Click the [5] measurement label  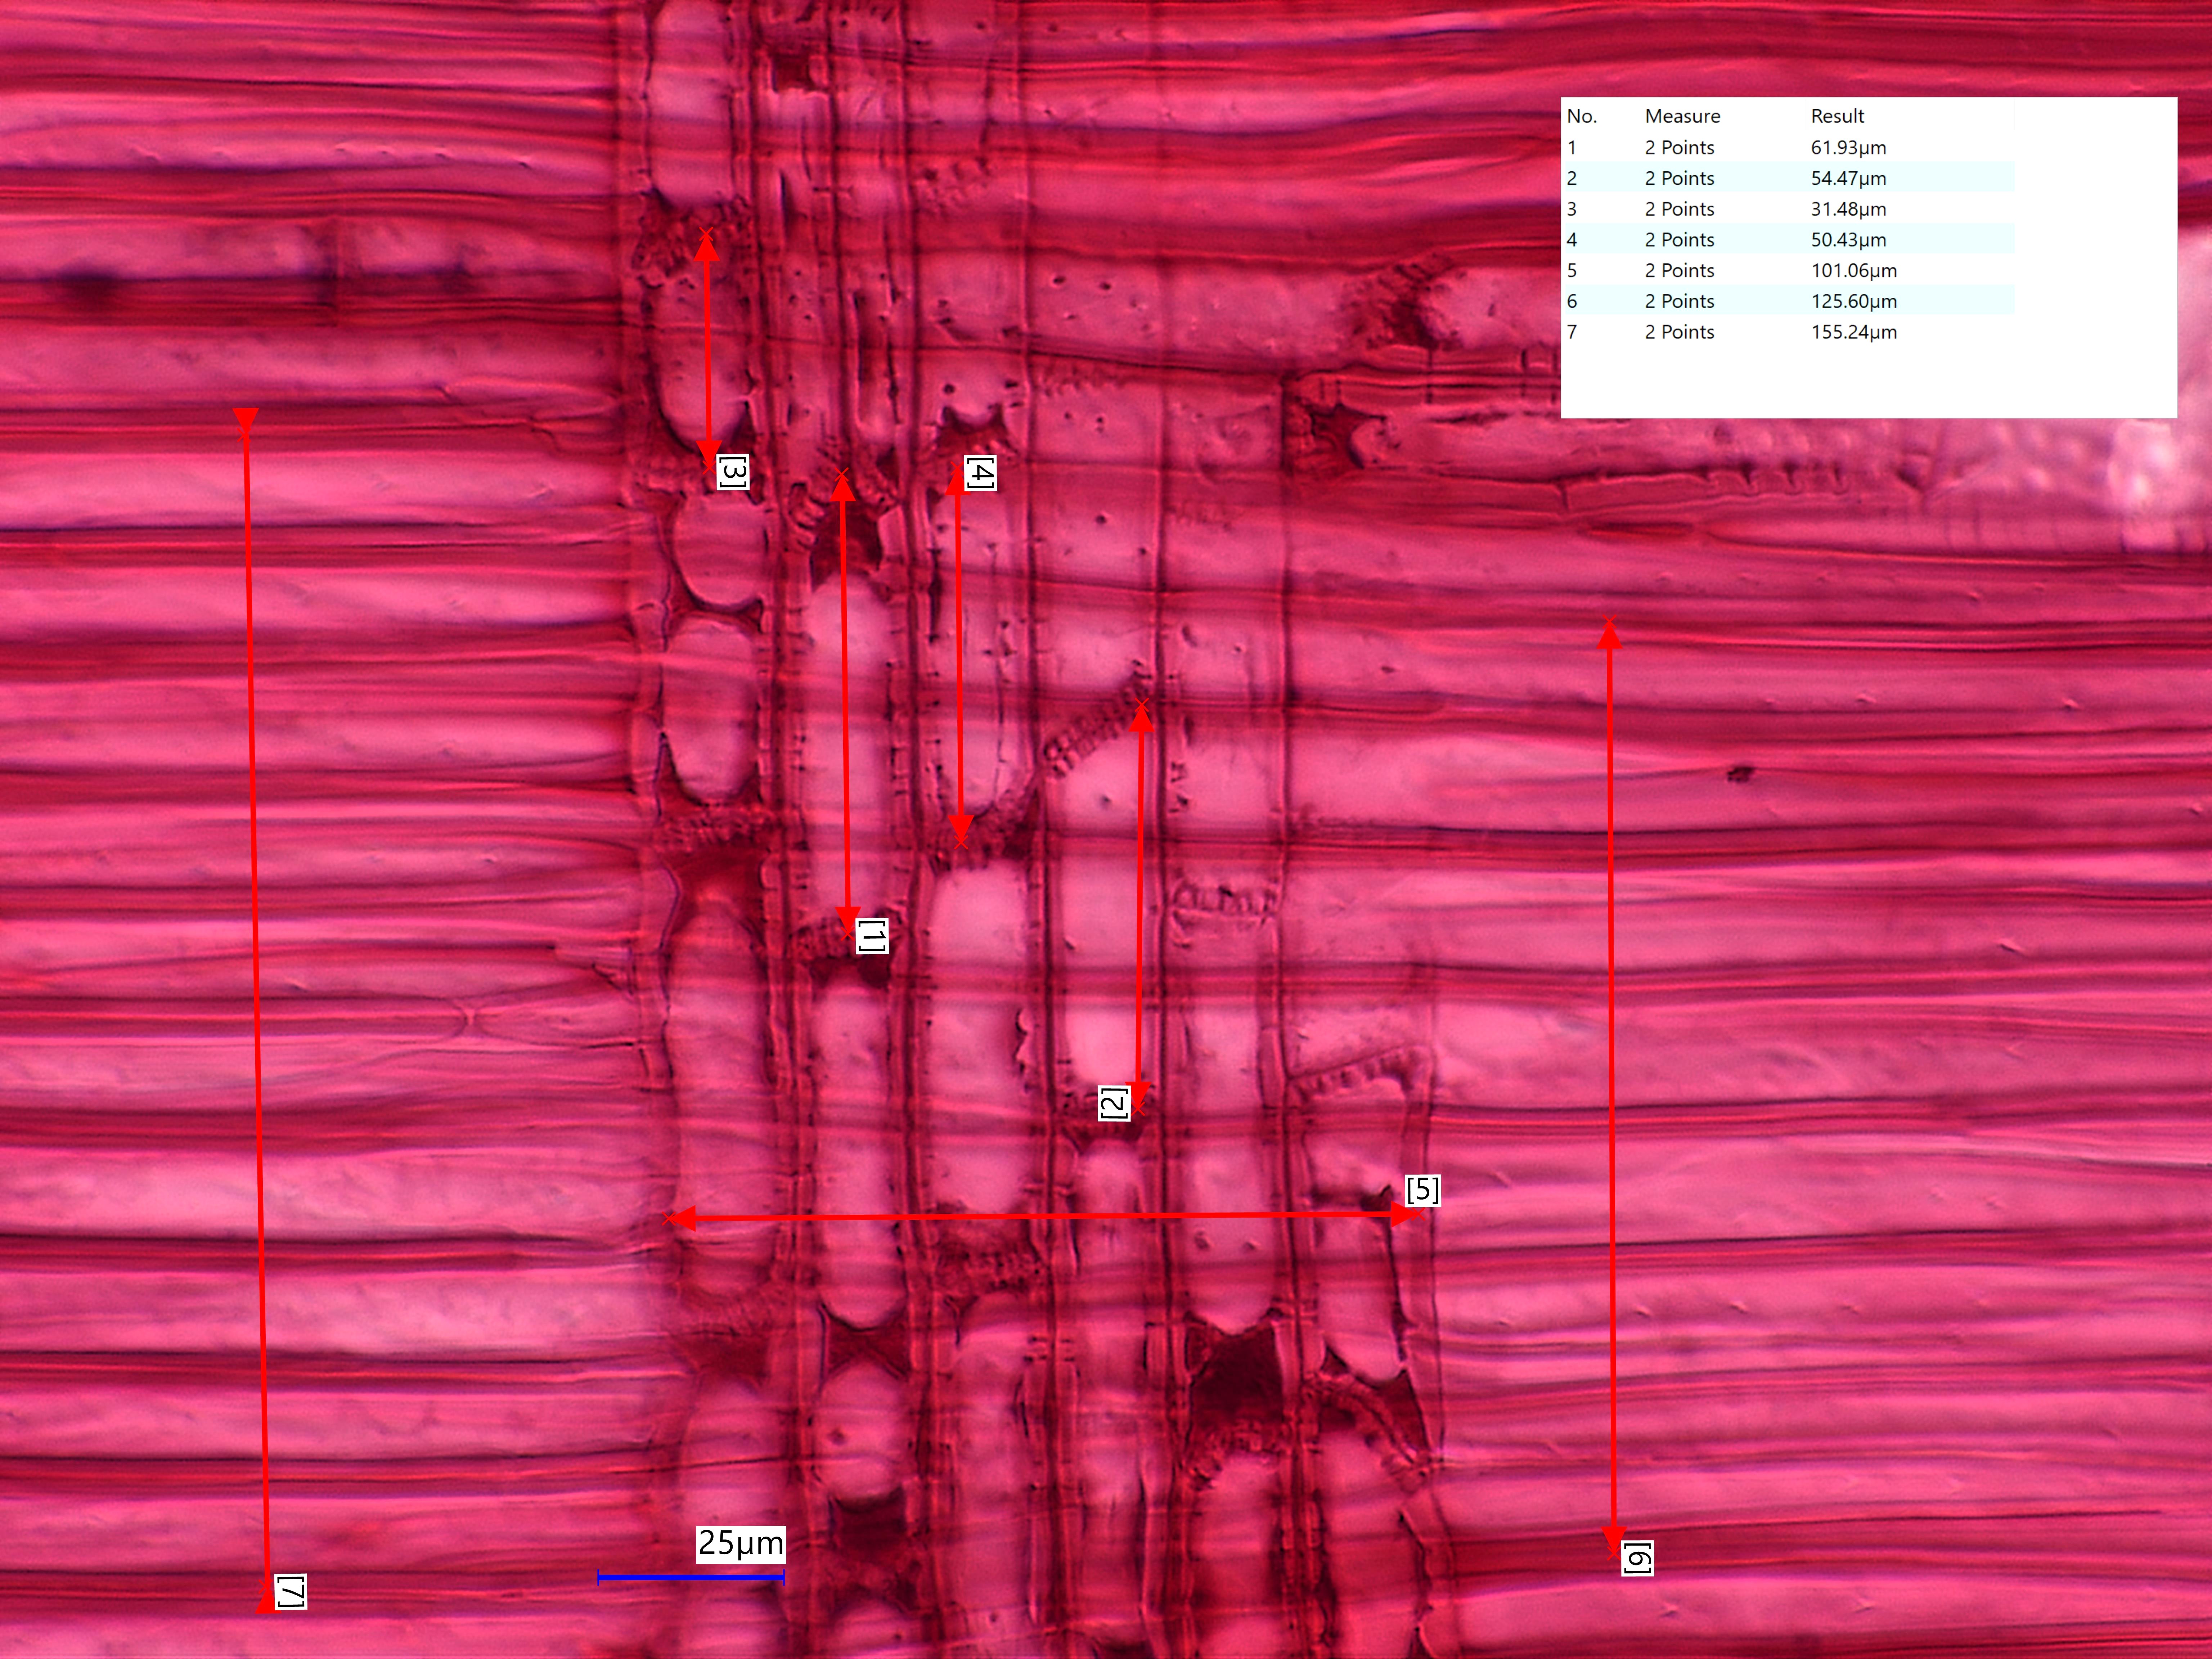[1422, 1190]
